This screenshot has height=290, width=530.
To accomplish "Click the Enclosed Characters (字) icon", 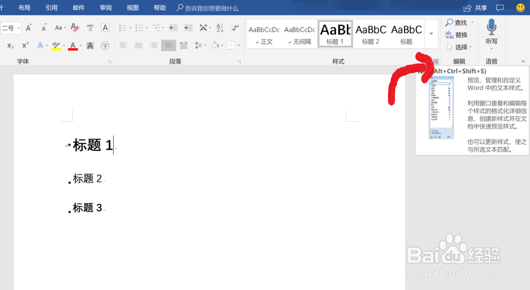I will (x=105, y=46).
